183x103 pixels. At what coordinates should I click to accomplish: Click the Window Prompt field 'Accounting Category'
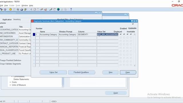point(68,34)
